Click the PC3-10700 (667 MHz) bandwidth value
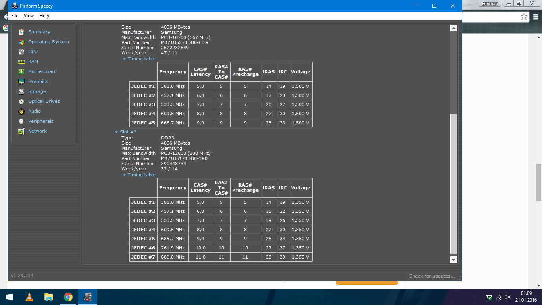 pyautogui.click(x=186, y=37)
